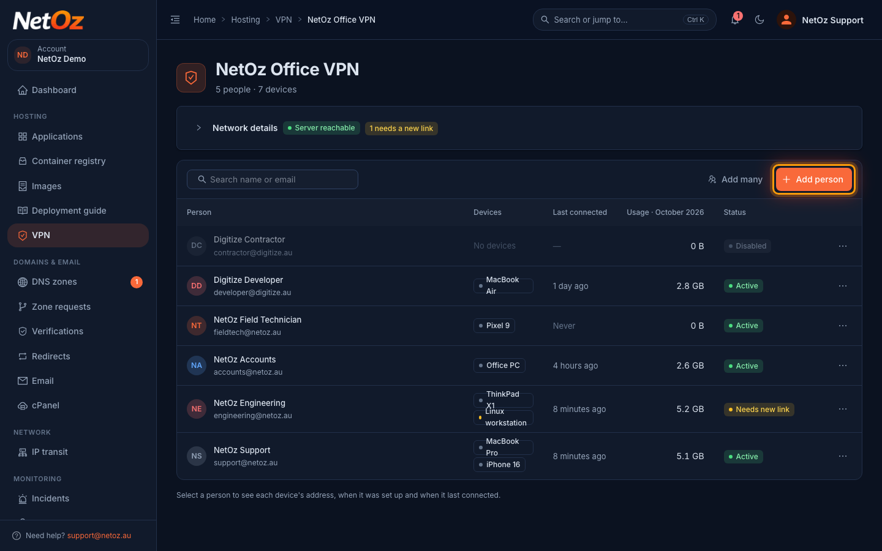The height and width of the screenshot is (551, 882).
Task: Focus the Search or jump to field
Action: pos(625,20)
